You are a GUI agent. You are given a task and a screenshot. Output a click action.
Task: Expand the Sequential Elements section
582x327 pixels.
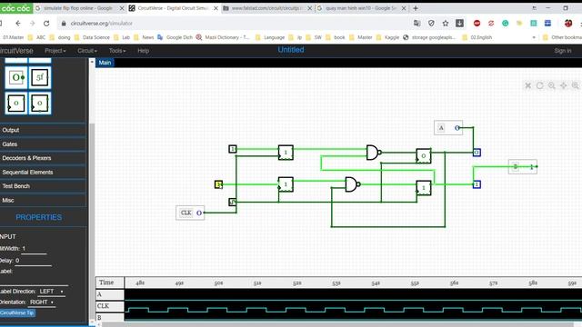click(x=43, y=172)
